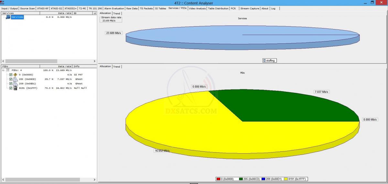The width and height of the screenshot is (388, 184).
Task: Sort by Data rate in the PIDs header
Action: (64, 66)
